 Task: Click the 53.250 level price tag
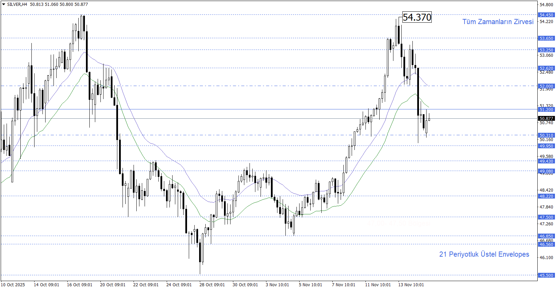tap(546, 50)
